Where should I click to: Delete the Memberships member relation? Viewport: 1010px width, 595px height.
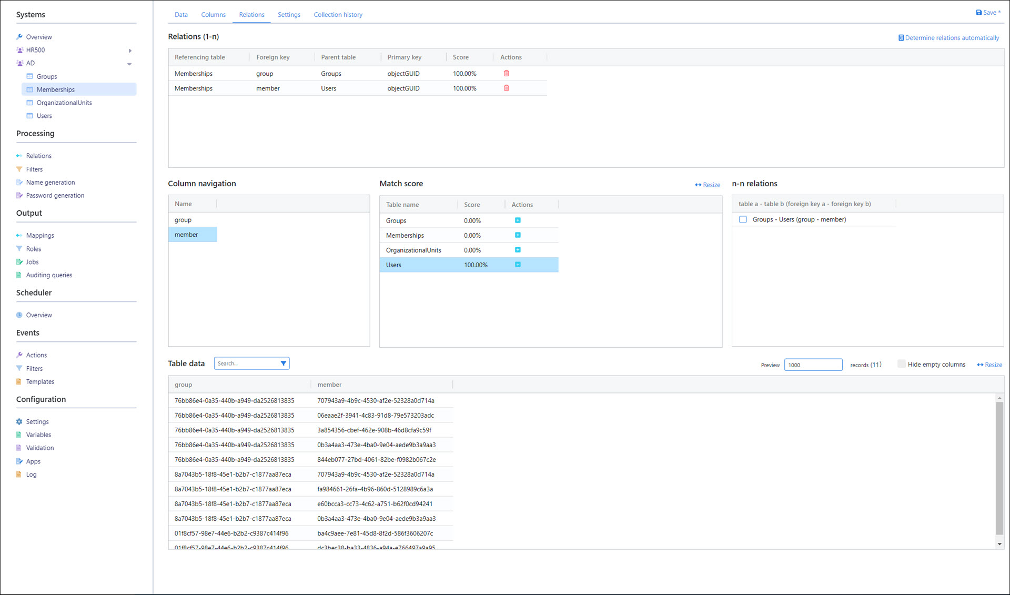[x=506, y=88]
